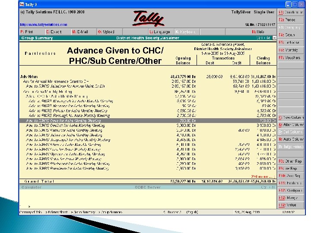Click the F1 Condensed button
The height and width of the screenshot is (233, 311).
(x=291, y=12)
